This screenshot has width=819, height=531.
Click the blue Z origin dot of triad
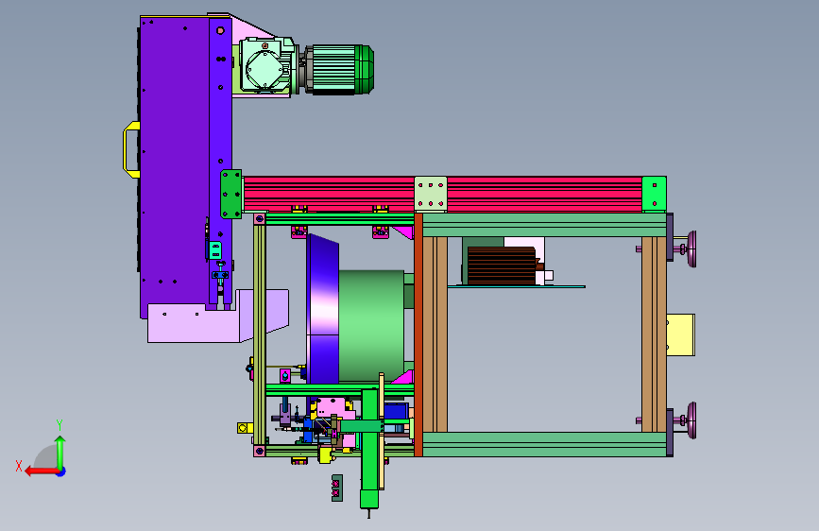(x=61, y=471)
